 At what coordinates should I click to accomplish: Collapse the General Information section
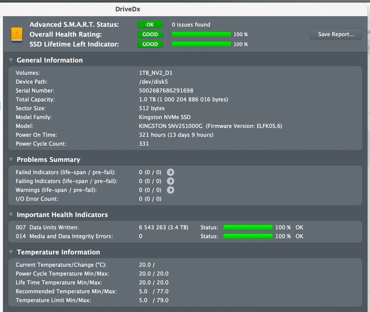[x=11, y=60]
